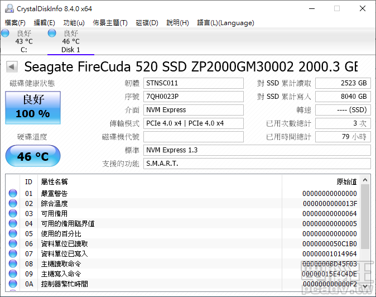376x297 pixels.
Task: Click status orb for attribute 08 主機讀取命令
Action: (13, 264)
